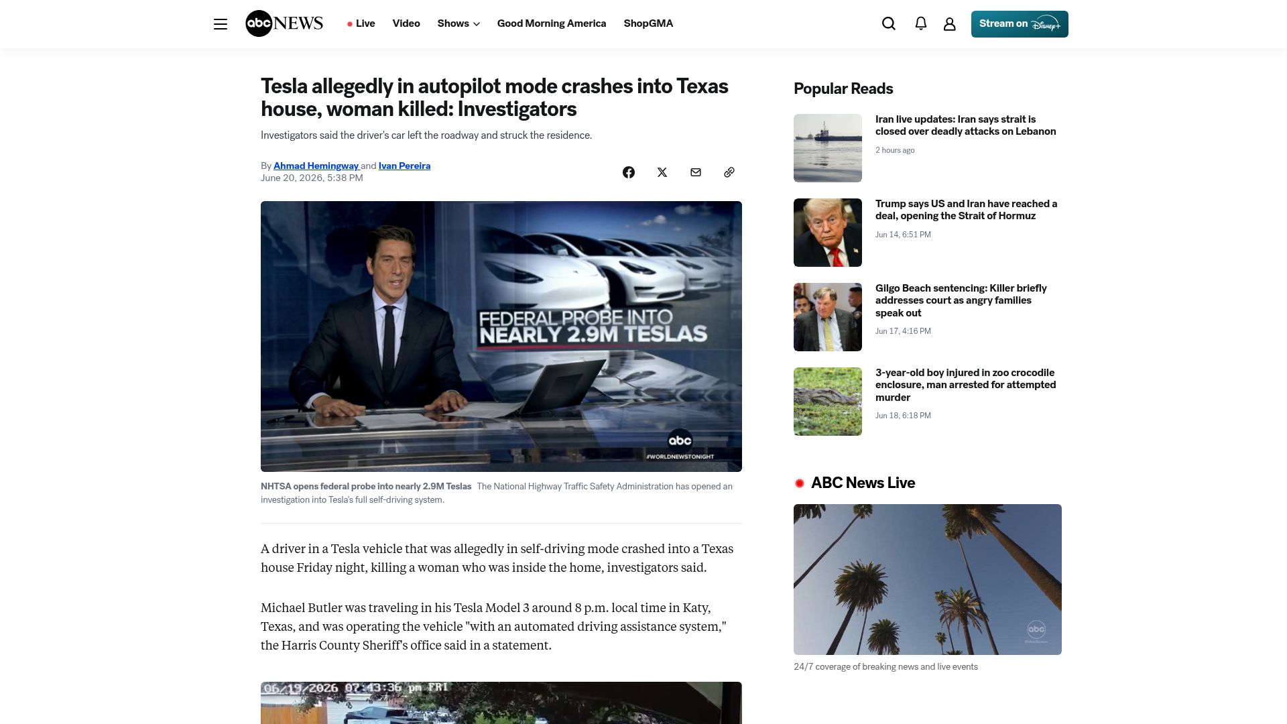Share article on X

pos(662,172)
